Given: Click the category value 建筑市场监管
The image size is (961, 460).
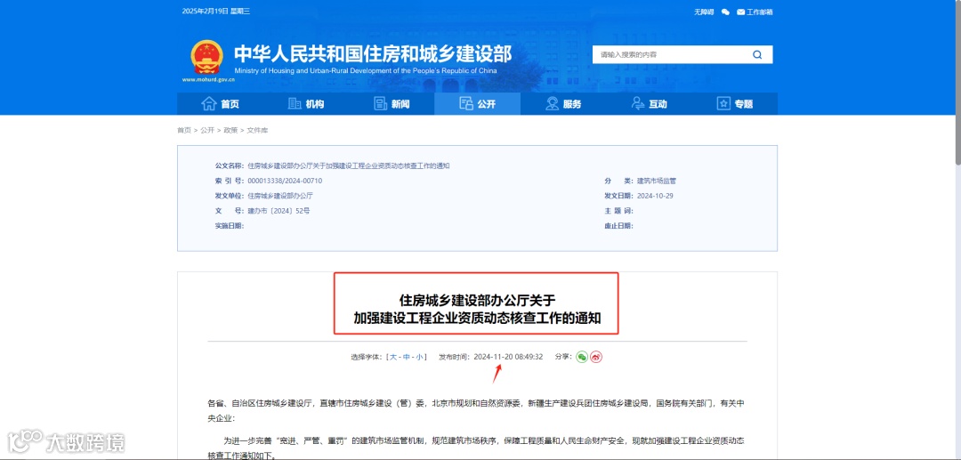Looking at the screenshot, I should 657,182.
